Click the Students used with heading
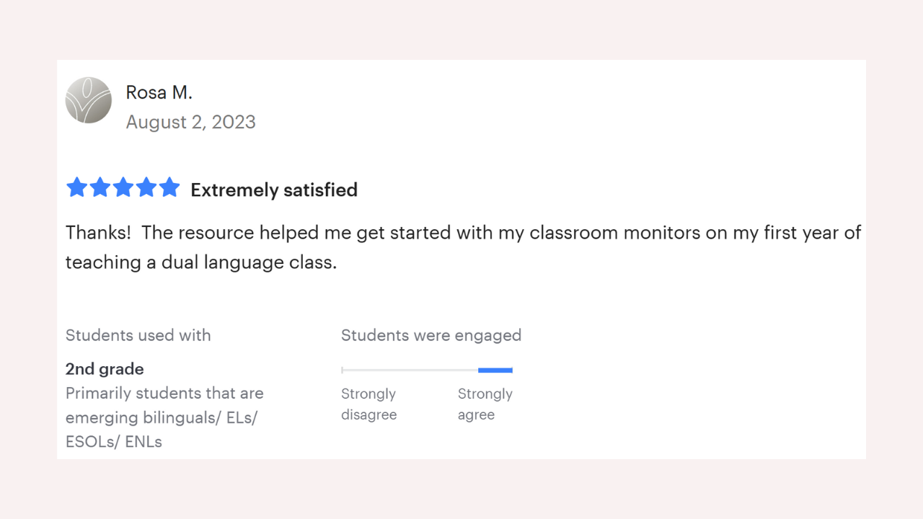Viewport: 923px width, 519px height. pos(138,335)
